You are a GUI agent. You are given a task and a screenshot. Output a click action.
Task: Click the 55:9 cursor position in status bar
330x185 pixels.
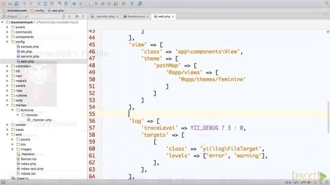[288, 182]
